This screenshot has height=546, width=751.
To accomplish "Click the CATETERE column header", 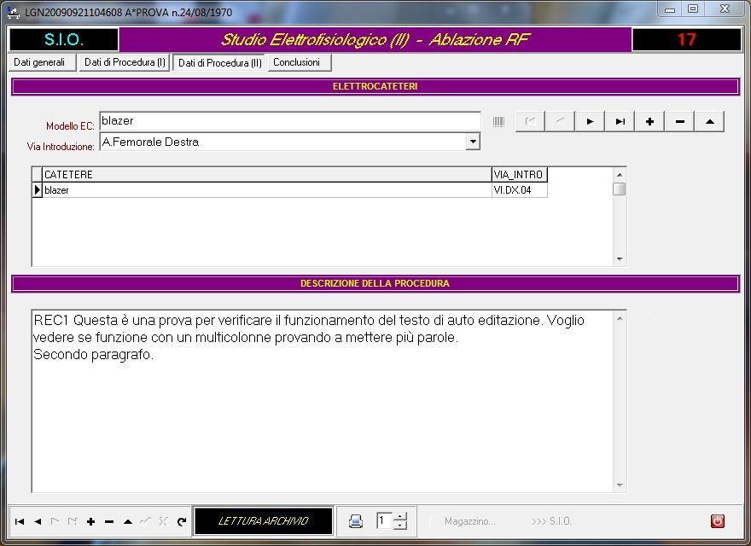I will click(x=267, y=174).
